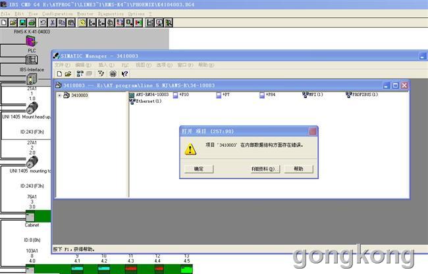
Task: Click the Undo icon in IBS CMD toolbar
Action: pos(43,22)
